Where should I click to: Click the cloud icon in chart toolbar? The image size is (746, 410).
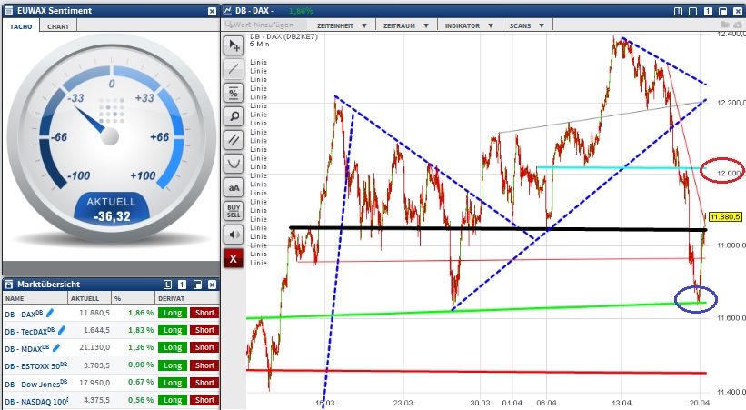pyautogui.click(x=737, y=25)
